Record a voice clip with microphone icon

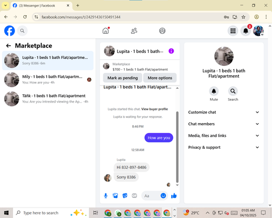106,196
